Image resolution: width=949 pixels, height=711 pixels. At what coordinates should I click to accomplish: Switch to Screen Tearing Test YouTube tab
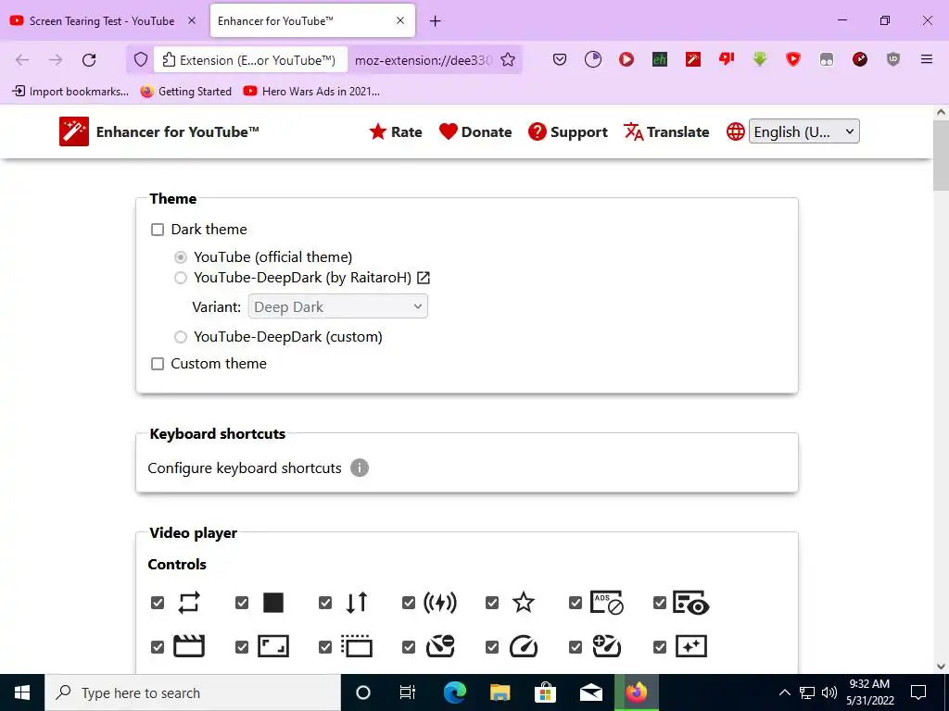(x=102, y=21)
